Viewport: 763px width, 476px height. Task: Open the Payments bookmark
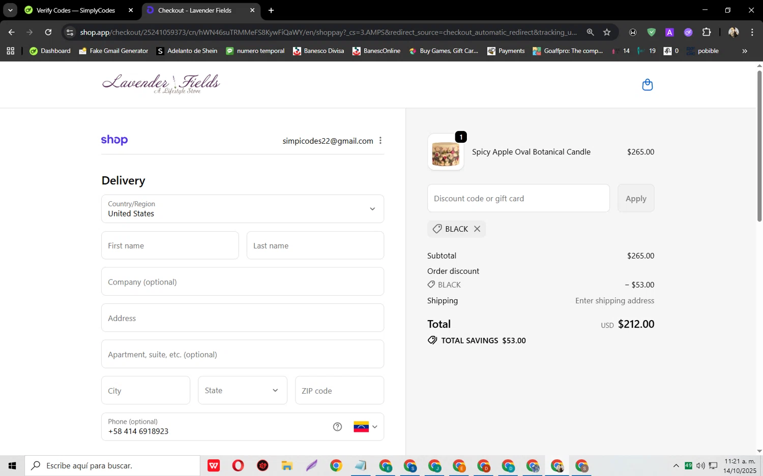click(506, 51)
